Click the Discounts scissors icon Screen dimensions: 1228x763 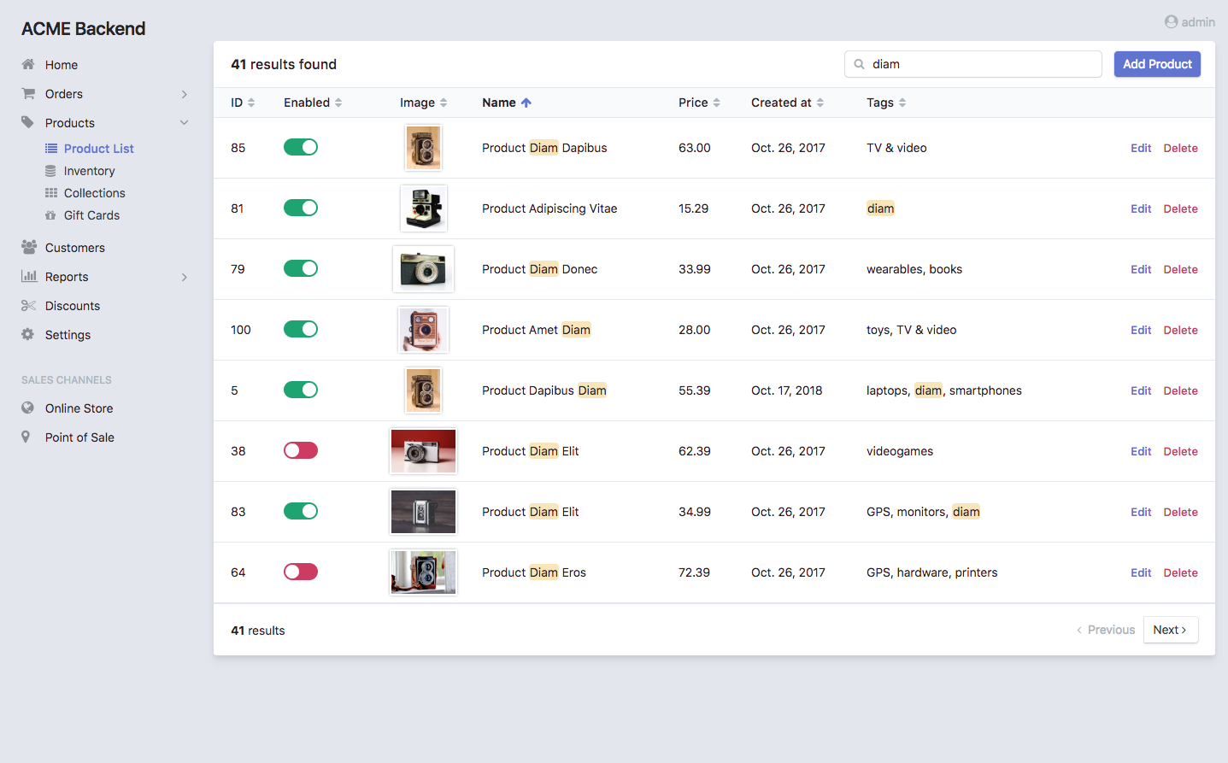point(28,306)
